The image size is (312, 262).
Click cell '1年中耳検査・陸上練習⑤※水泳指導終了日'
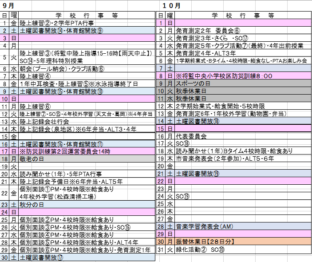[87, 84]
